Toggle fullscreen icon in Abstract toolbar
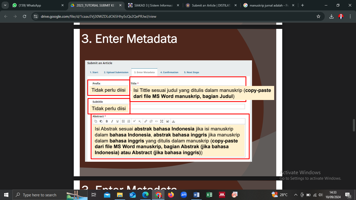This screenshot has height=200, width=356. click(162, 121)
